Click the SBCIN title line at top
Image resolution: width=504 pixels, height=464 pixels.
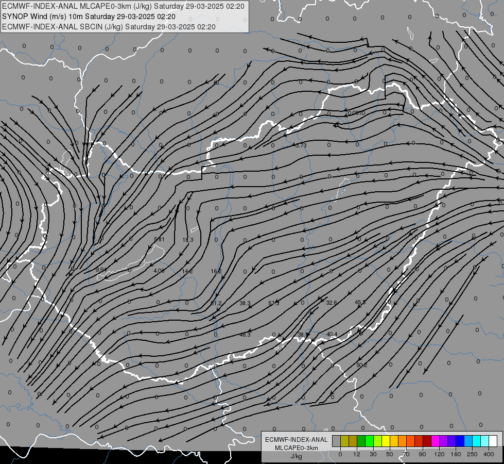pyautogui.click(x=109, y=27)
